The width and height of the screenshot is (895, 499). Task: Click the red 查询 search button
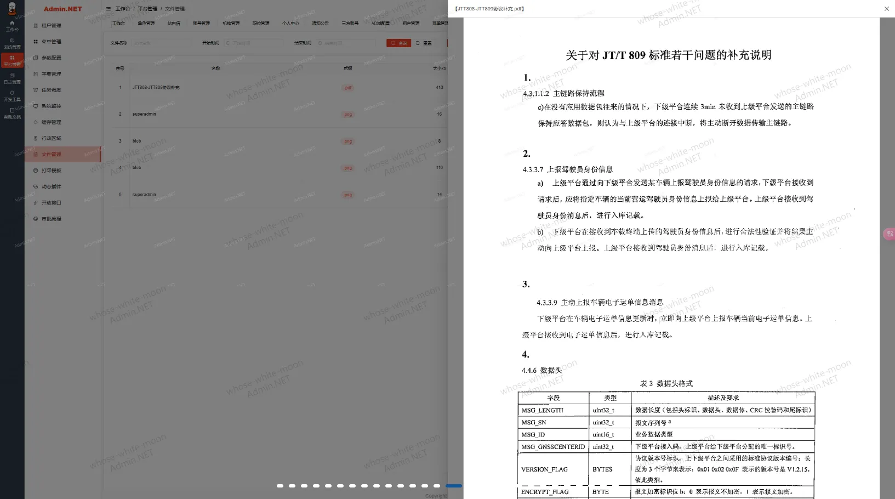coord(398,43)
